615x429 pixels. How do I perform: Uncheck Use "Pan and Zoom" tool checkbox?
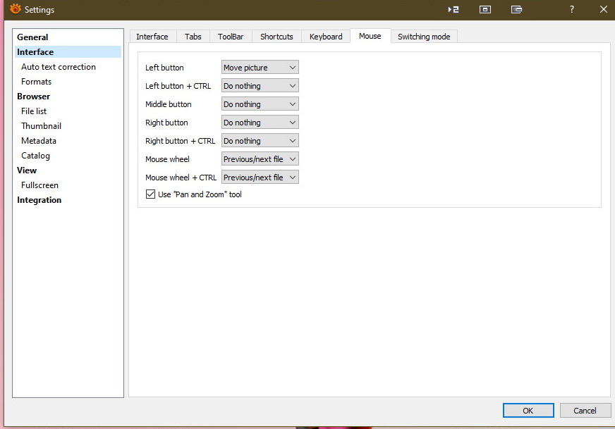(150, 194)
